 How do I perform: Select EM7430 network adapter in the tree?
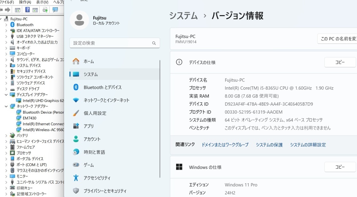(x=29, y=118)
